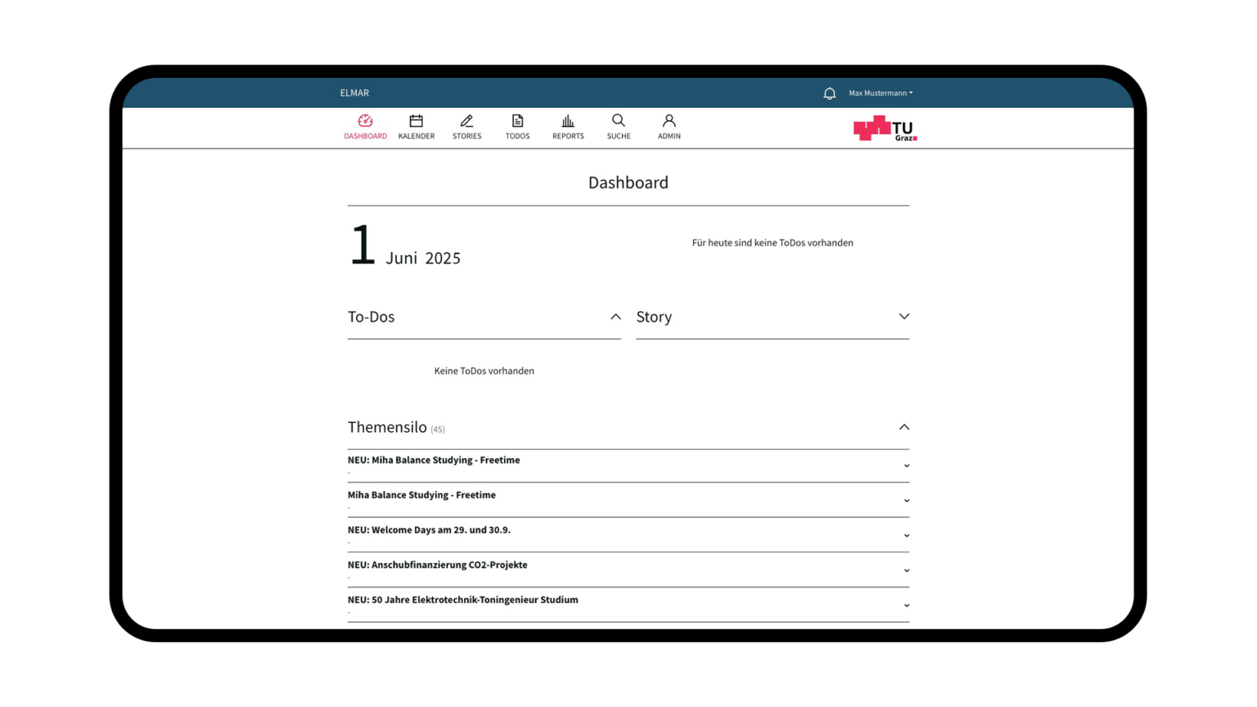Screen dimensions: 1257x707
Task: Expand the NEU: Miha Balance Studying entry
Action: pyautogui.click(x=906, y=466)
